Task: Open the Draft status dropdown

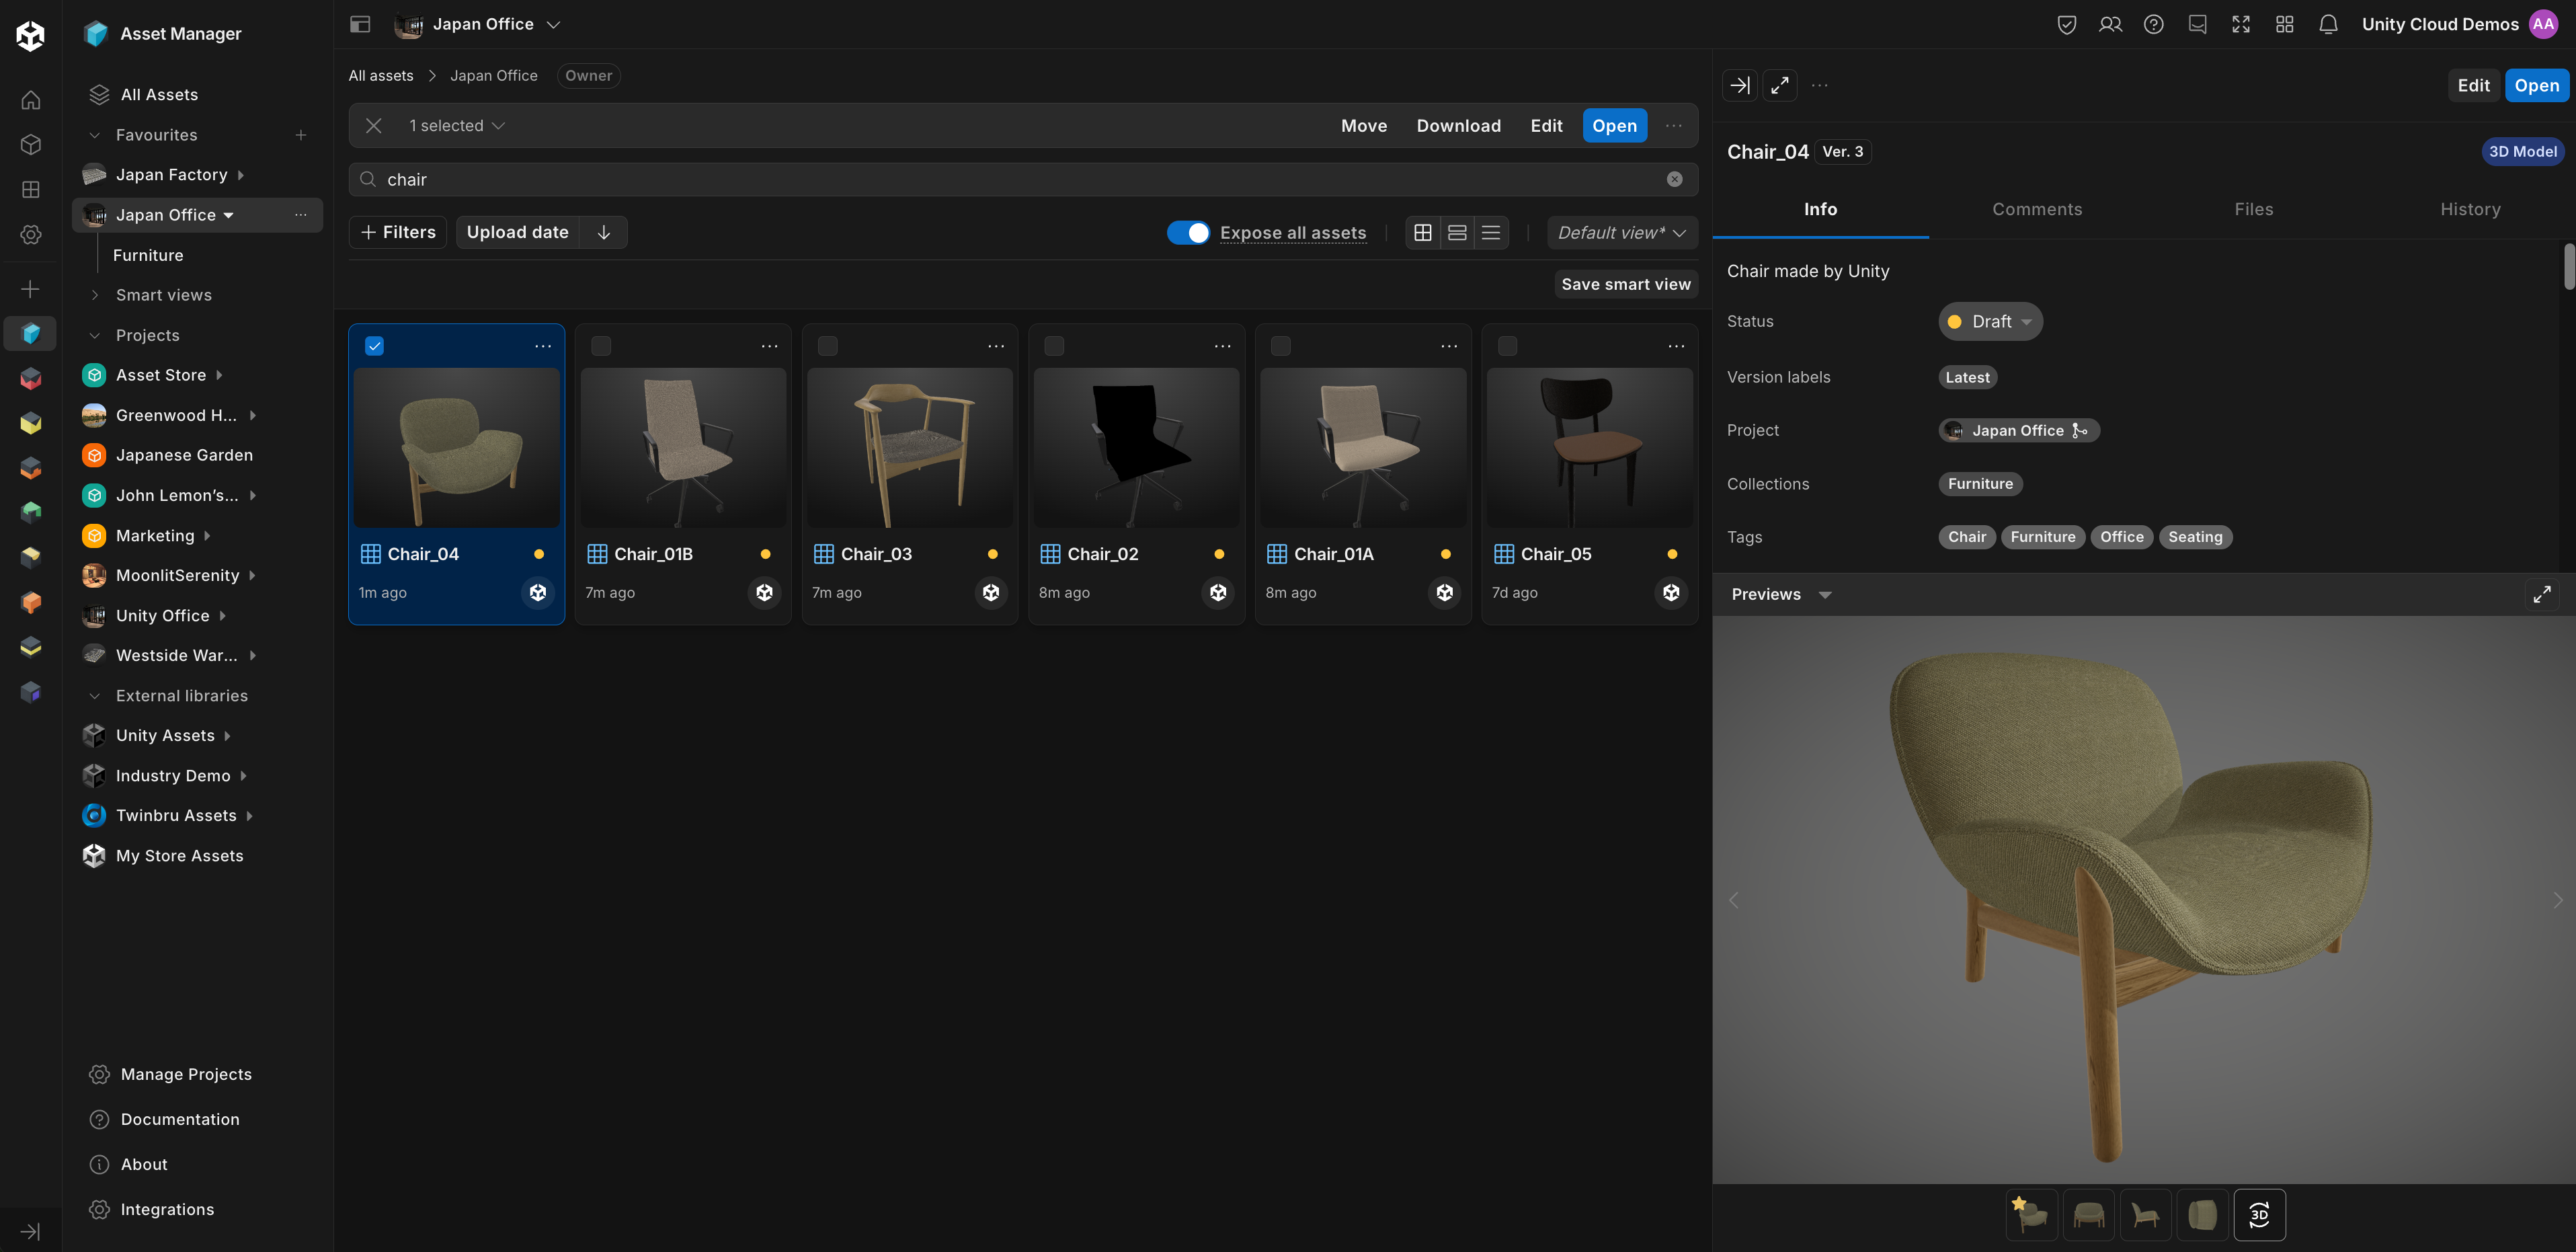Action: 1991,321
